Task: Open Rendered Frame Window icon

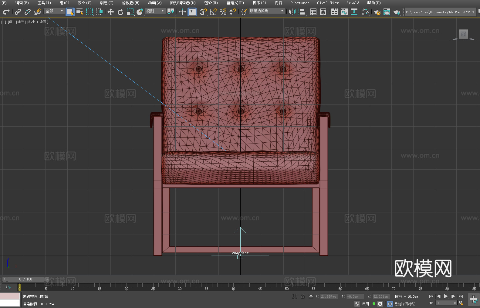Action: point(387,12)
